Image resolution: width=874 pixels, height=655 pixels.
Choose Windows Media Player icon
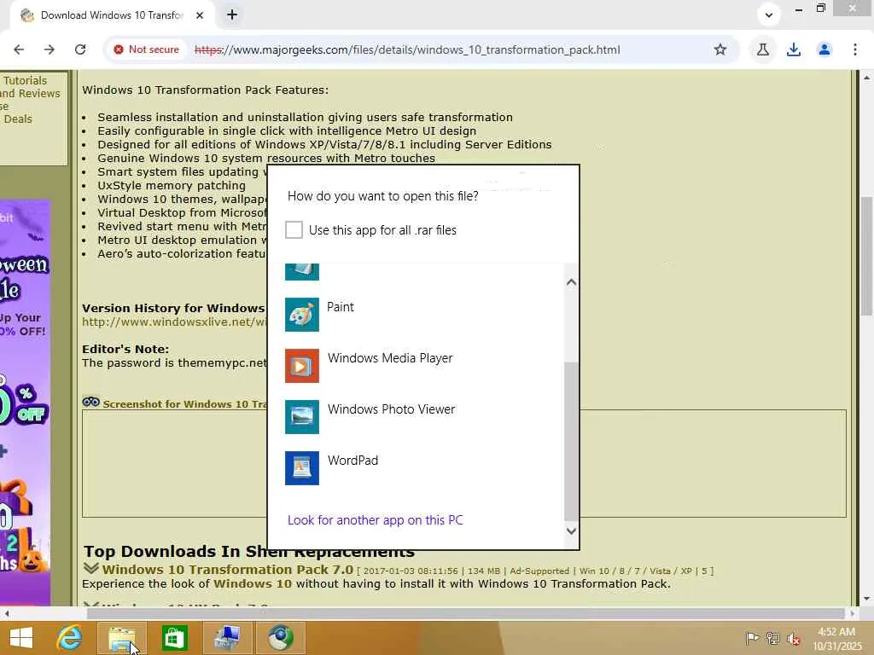[301, 365]
